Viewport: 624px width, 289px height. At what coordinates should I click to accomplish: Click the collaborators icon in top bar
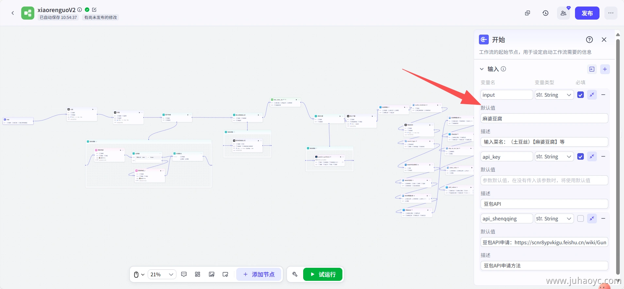(563, 13)
